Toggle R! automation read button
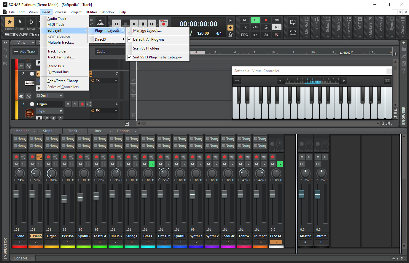Image resolution: width=409 pixels, height=263 pixels. point(277,27)
